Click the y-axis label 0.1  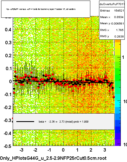pyautogui.click(x=8, y=68)
